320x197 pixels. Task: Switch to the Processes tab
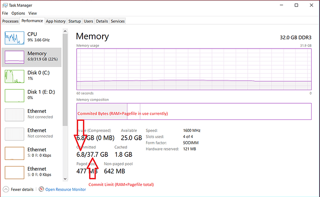coord(10,21)
